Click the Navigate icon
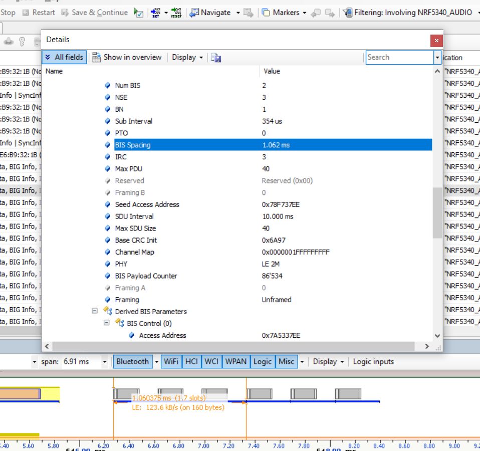This screenshot has height=451, width=480. (194, 13)
